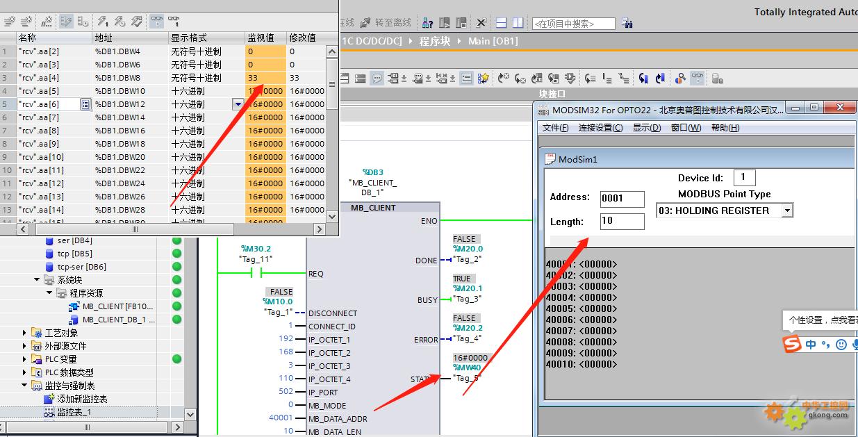Click the binoculars search icon beside search box
858x437 pixels.
point(627,23)
